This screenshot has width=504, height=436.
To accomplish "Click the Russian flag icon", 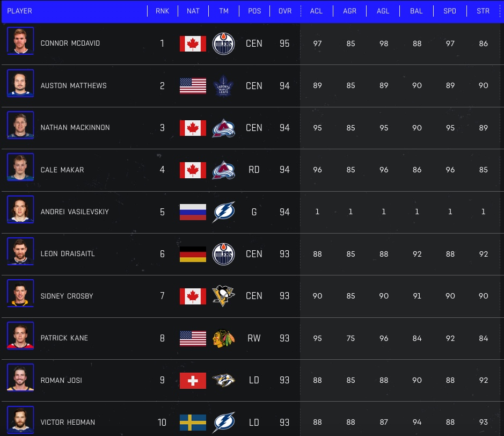I will tap(193, 212).
